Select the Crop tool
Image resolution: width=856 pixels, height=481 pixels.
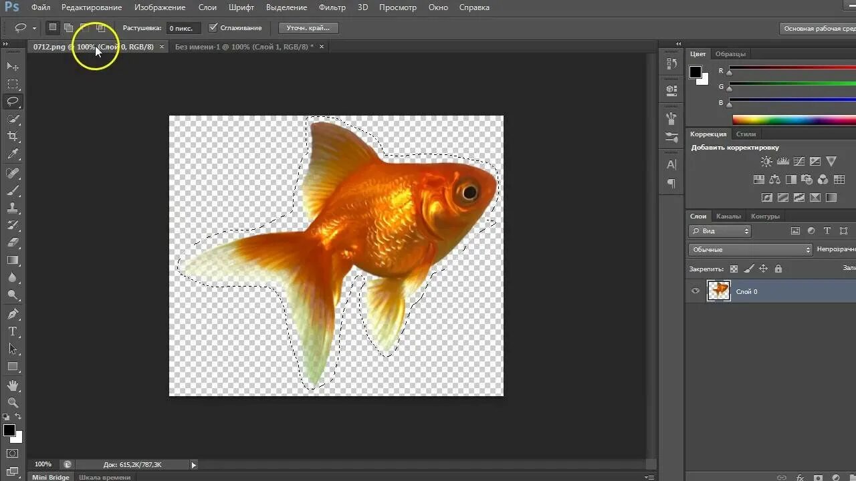(x=13, y=136)
